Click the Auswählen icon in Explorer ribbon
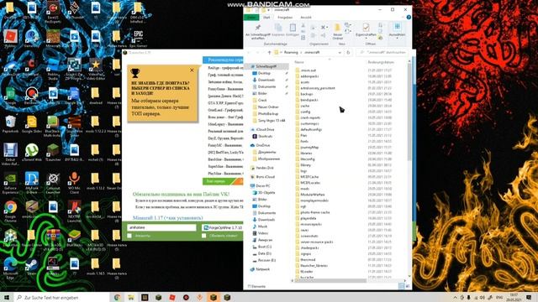 coord(397,27)
